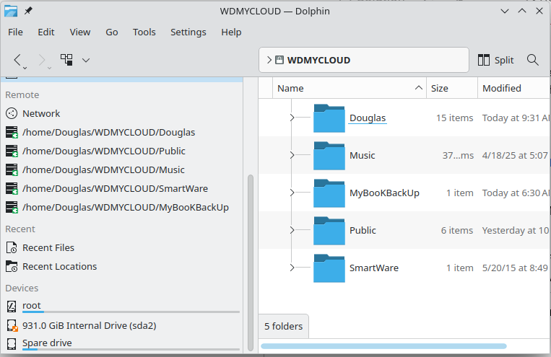
Task: Click the Dolphin app icon in title bar
Action: (x=11, y=12)
